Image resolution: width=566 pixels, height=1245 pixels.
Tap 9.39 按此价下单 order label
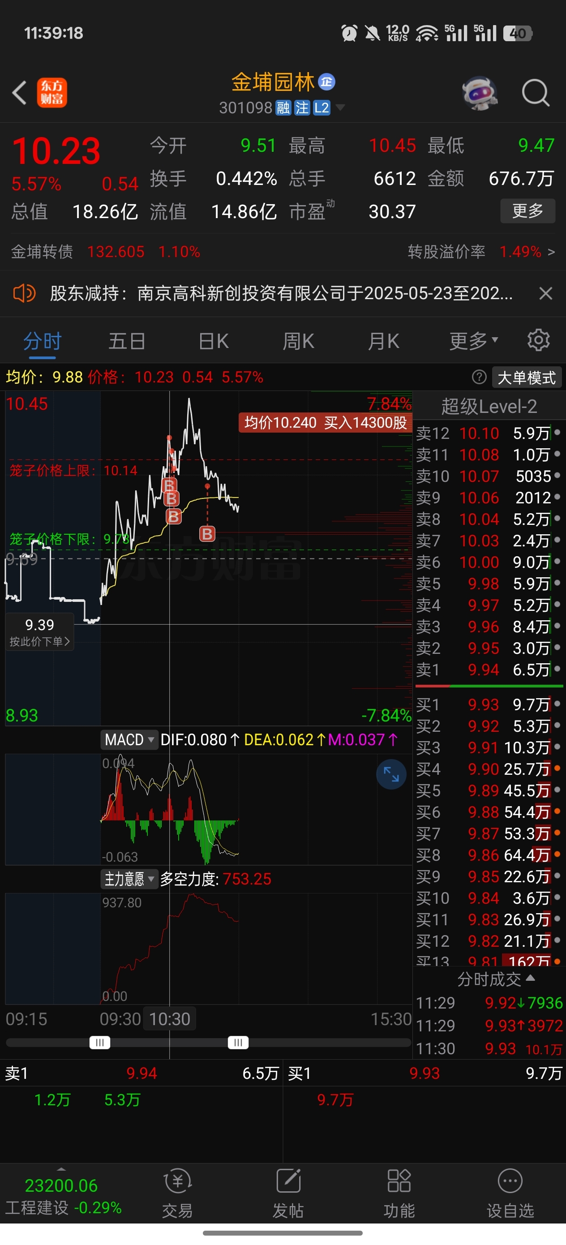[40, 632]
